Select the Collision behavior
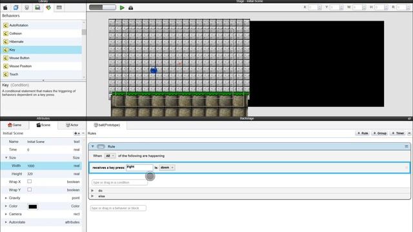This screenshot has width=413, height=232. [41, 34]
